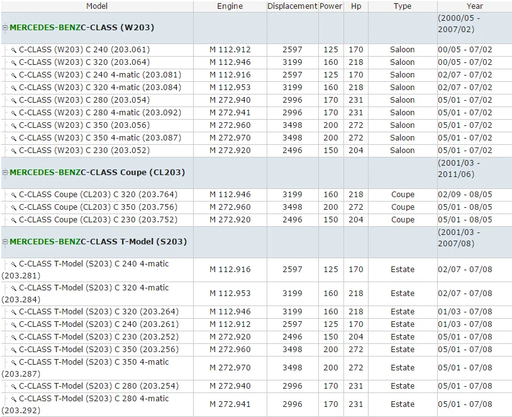Sort by the Power column header
512x417 pixels.
point(331,6)
